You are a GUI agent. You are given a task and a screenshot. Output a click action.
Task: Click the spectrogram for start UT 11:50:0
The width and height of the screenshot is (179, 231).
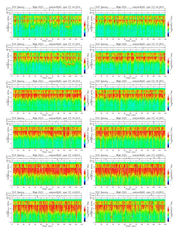(x=130, y=211)
